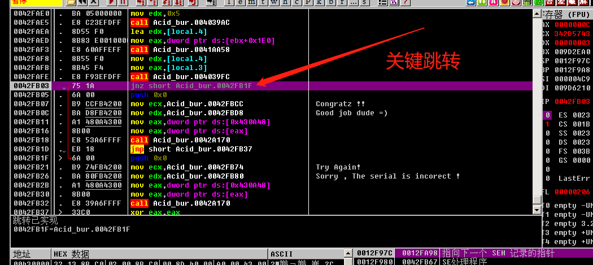Click hex bytes 'EB 18'

(83, 149)
